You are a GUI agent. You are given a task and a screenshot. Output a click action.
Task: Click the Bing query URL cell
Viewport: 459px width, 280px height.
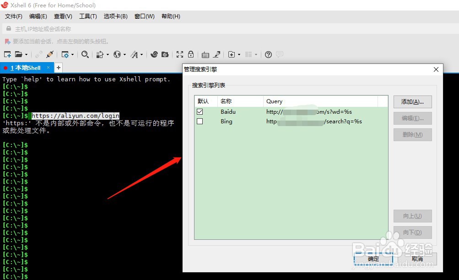314,122
